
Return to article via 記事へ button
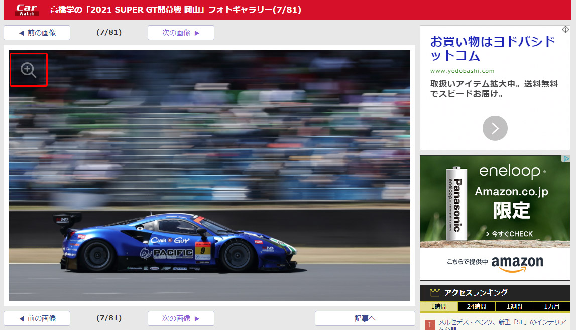point(365,318)
